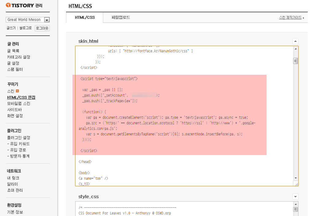The image size is (312, 216).
Task: Click the skin.html scrollbar down arrow
Action: click(295, 178)
